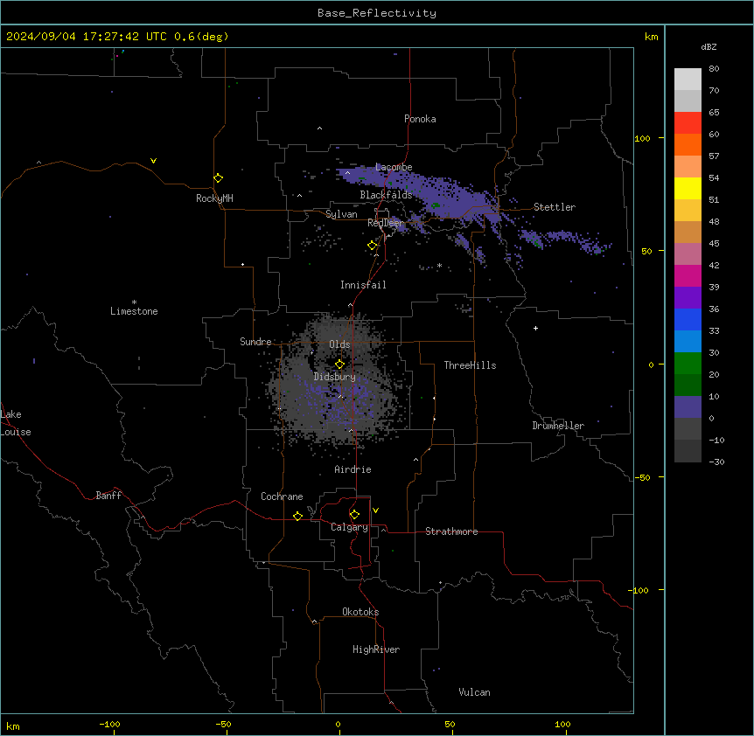
Task: Click the Strathmore label
Action: [451, 531]
